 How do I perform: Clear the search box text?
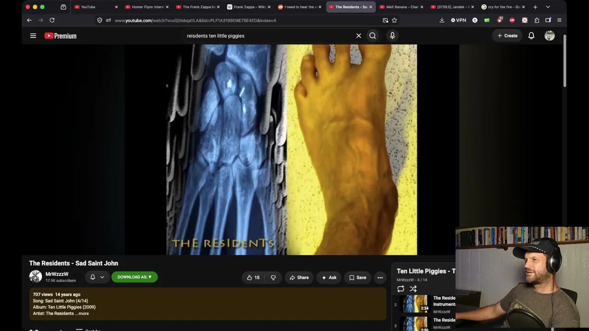(359, 35)
